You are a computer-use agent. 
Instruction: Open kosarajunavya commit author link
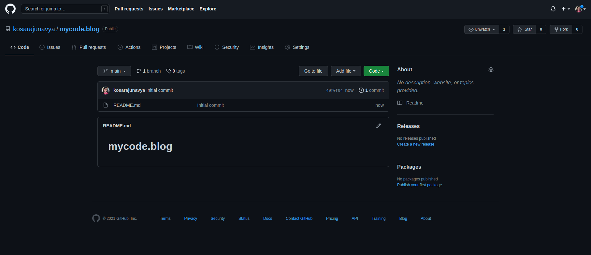tap(129, 90)
